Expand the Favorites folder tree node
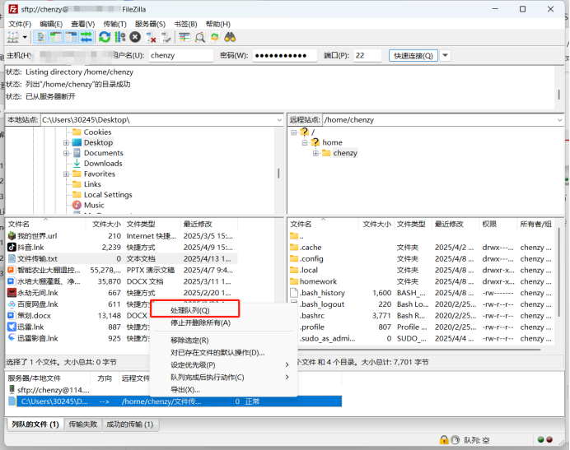The image size is (570, 450). [x=66, y=174]
